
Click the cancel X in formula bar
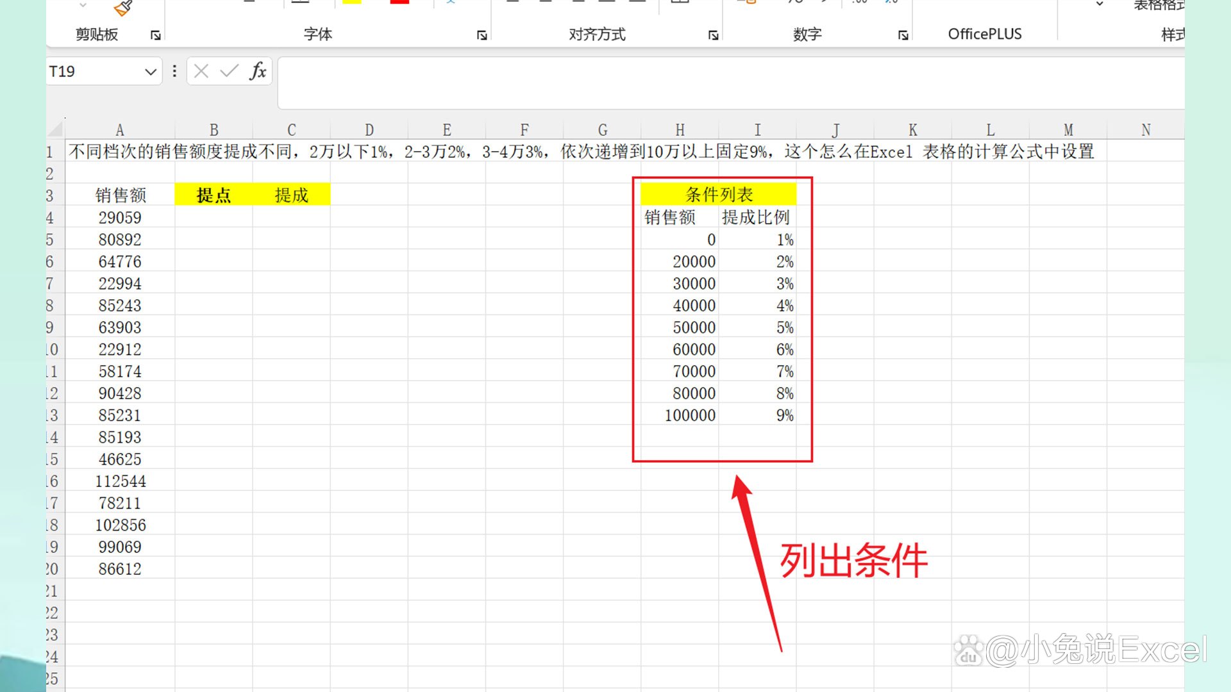point(201,71)
